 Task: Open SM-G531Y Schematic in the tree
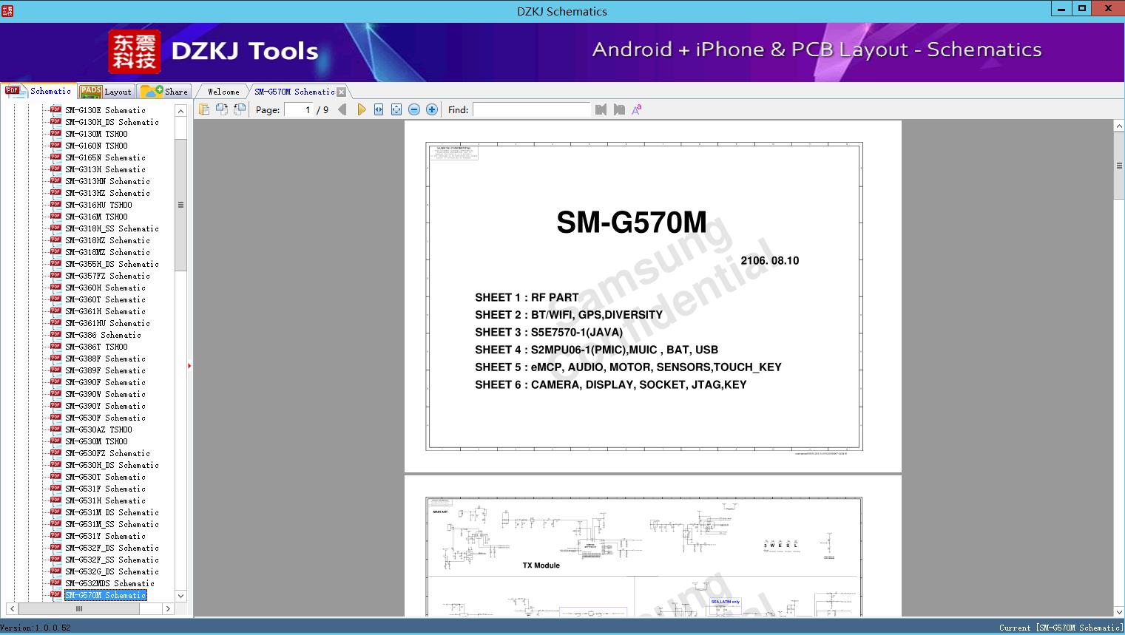click(105, 536)
